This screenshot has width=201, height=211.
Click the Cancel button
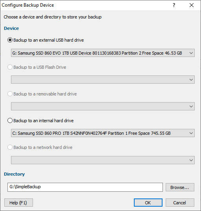[x=180, y=203]
